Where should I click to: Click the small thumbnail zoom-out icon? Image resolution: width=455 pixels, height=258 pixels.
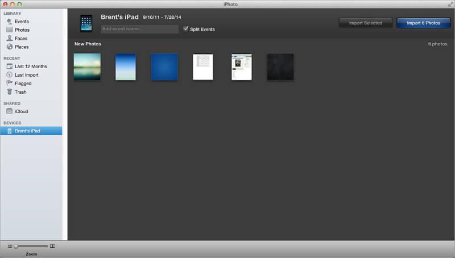(x=10, y=246)
